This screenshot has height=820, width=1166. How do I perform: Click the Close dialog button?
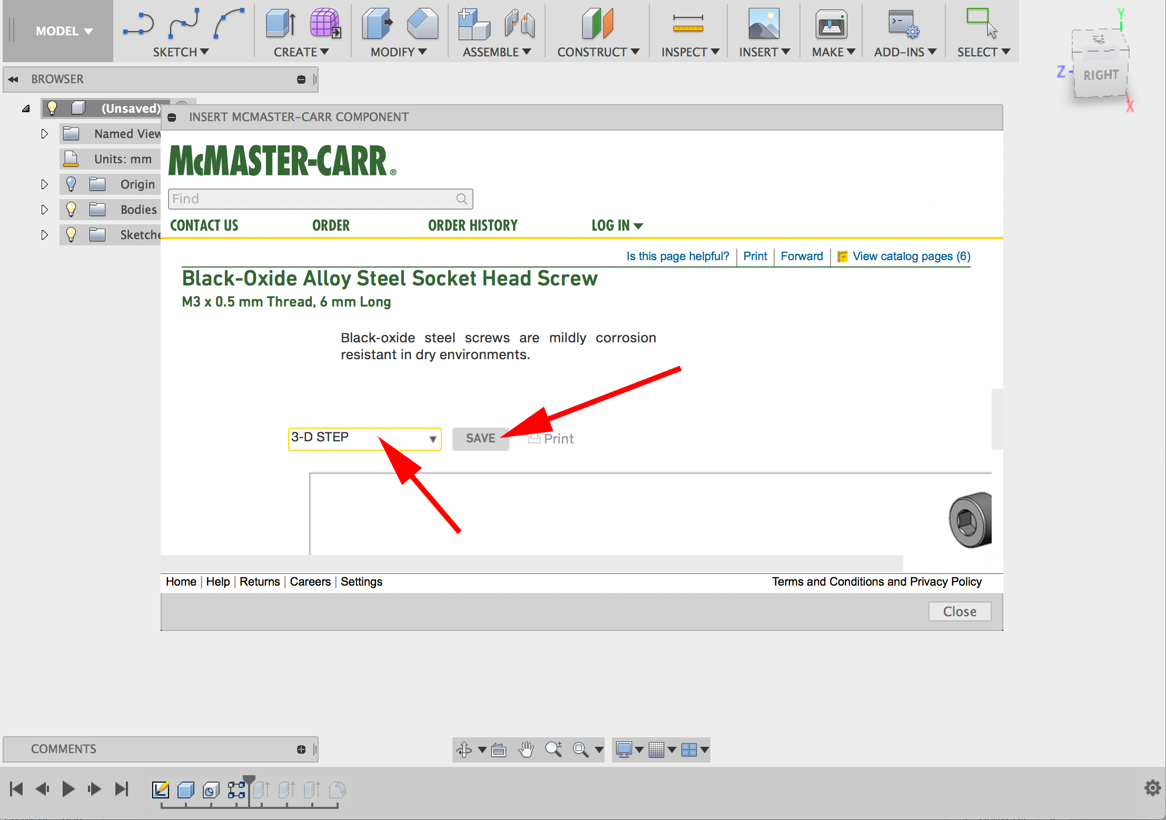tap(960, 611)
